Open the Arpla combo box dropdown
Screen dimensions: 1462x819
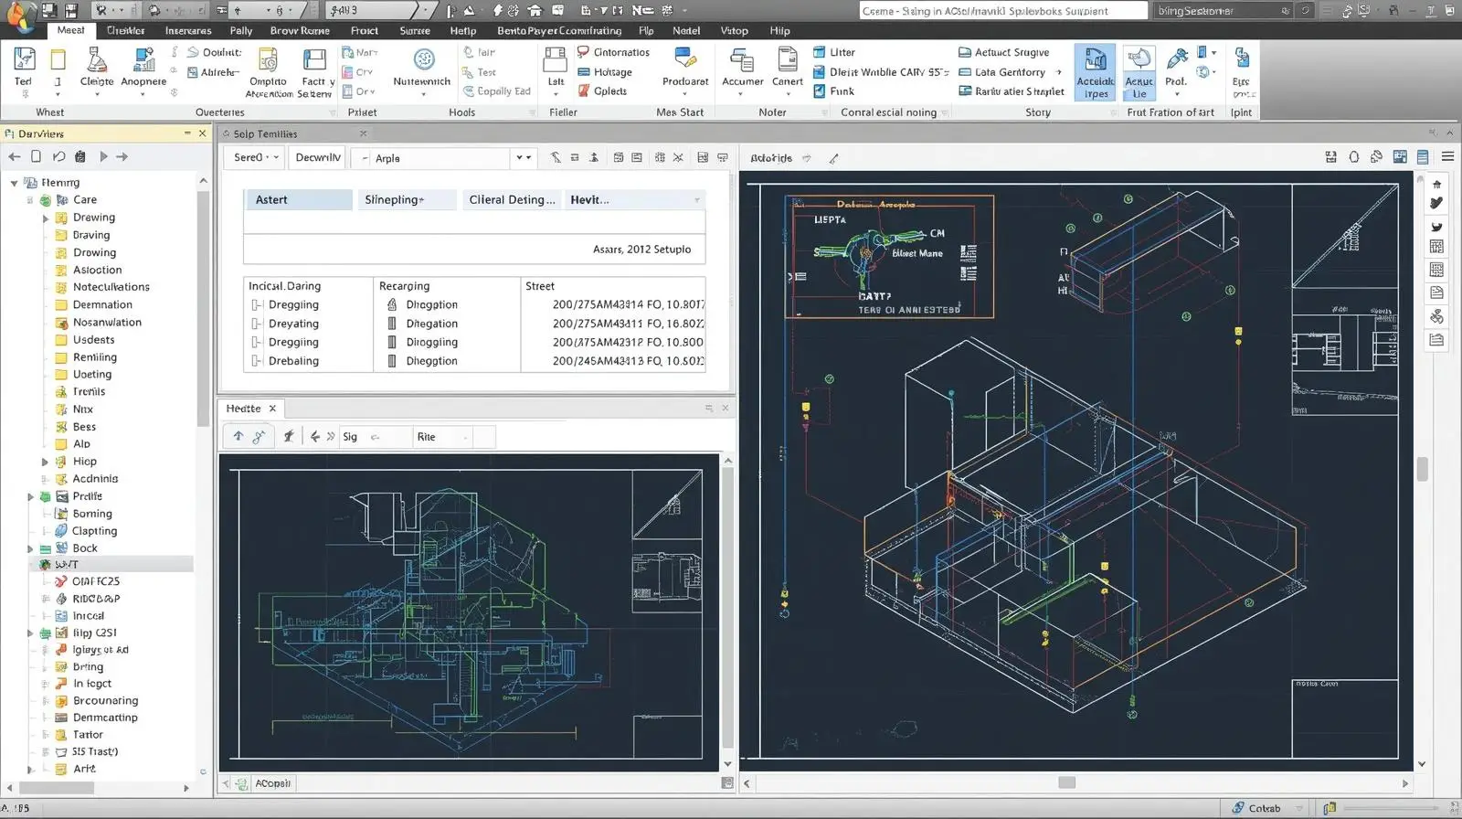click(x=523, y=158)
